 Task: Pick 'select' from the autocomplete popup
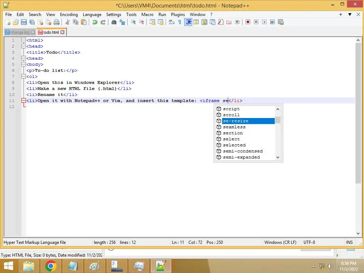click(x=245, y=139)
